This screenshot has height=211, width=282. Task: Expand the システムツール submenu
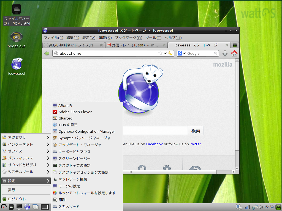click(26, 172)
